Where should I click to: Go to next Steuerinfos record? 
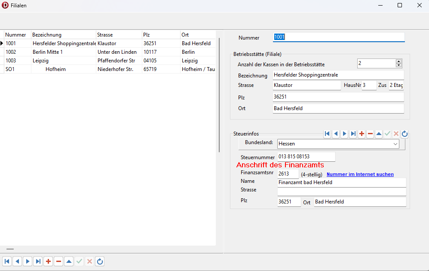tap(344, 134)
